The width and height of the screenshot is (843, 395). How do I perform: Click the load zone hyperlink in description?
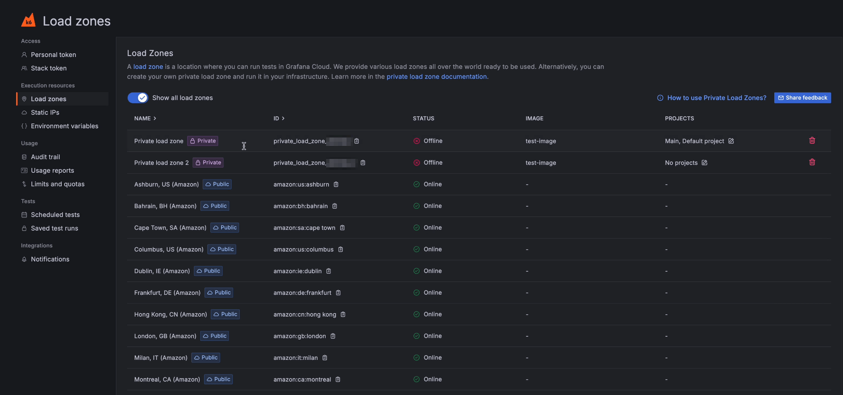pos(148,67)
